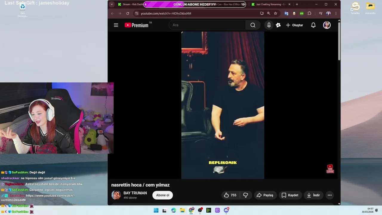The image size is (382, 215).
Task: Like the video with thumbs up
Action: point(230,195)
